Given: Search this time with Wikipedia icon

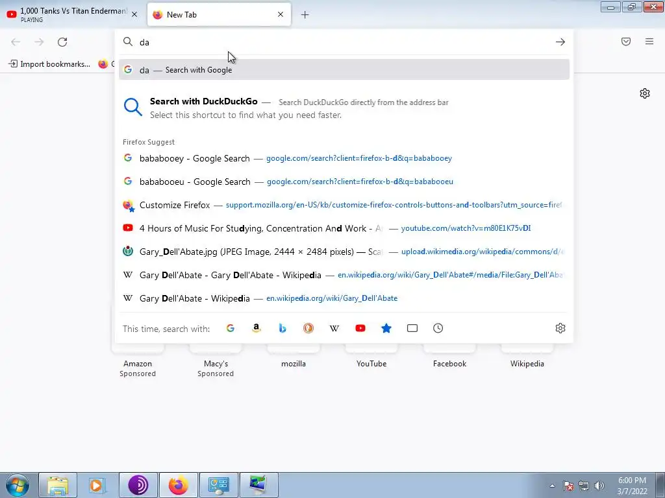Looking at the screenshot, I should tap(334, 328).
